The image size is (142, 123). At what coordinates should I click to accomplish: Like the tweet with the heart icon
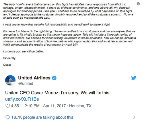(8, 106)
